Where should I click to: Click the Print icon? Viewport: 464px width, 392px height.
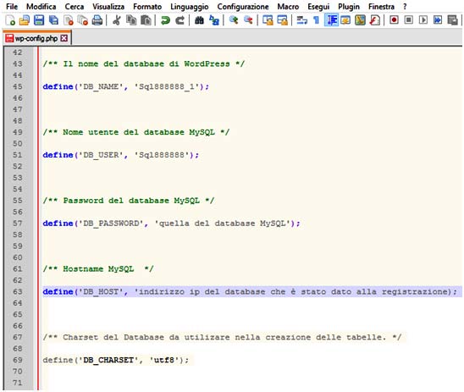97,20
